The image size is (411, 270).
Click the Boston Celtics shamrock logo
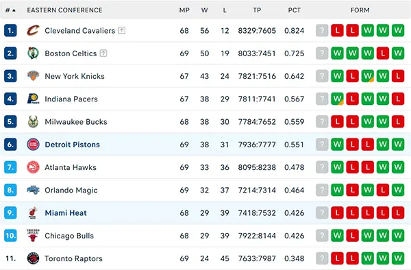[x=33, y=53]
